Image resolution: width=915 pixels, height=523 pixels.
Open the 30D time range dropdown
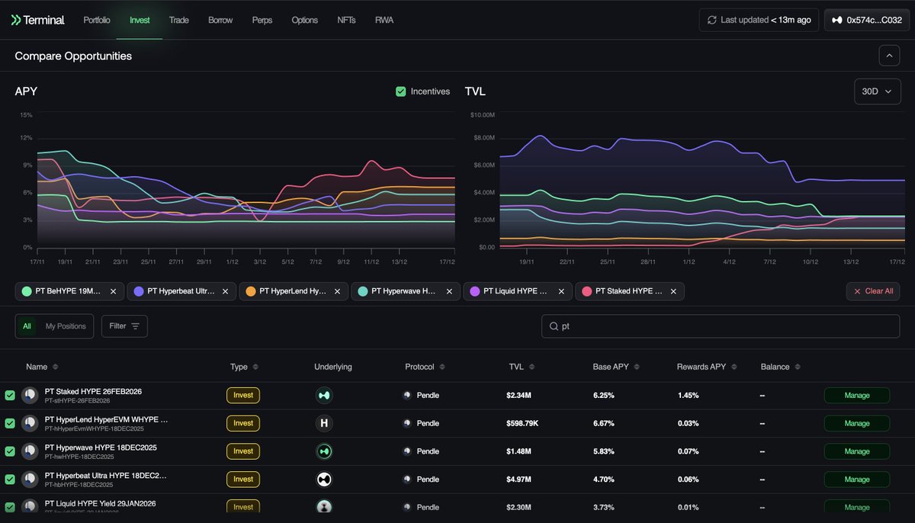coord(877,91)
